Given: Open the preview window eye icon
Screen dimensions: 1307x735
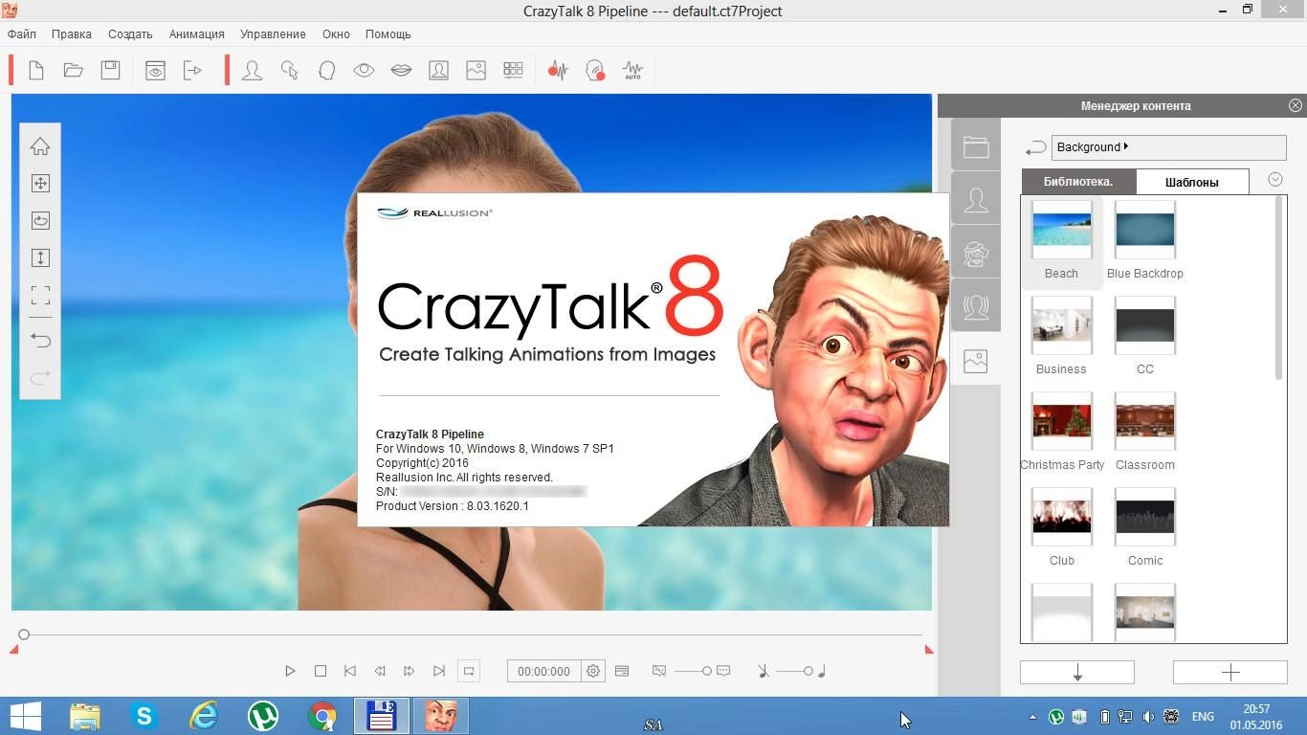Looking at the screenshot, I should (155, 70).
